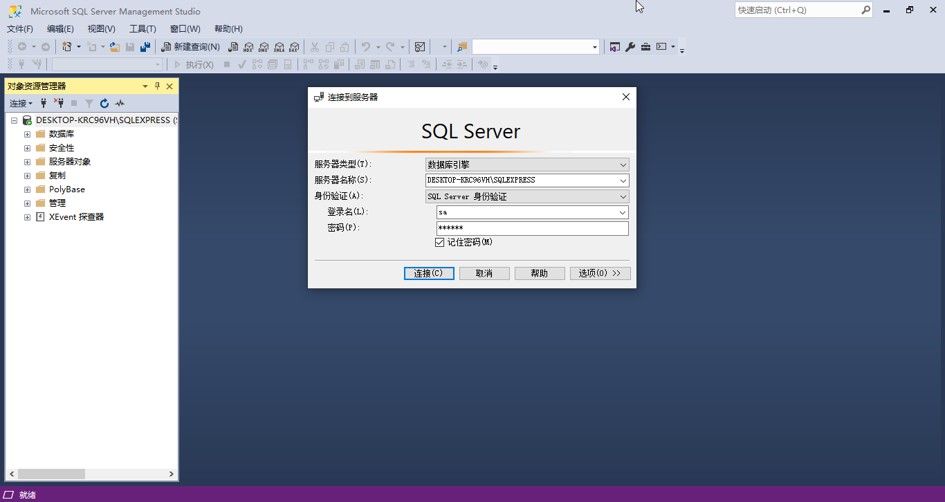Open the 工具(T) menu
Image resolution: width=945 pixels, height=502 pixels.
143,28
